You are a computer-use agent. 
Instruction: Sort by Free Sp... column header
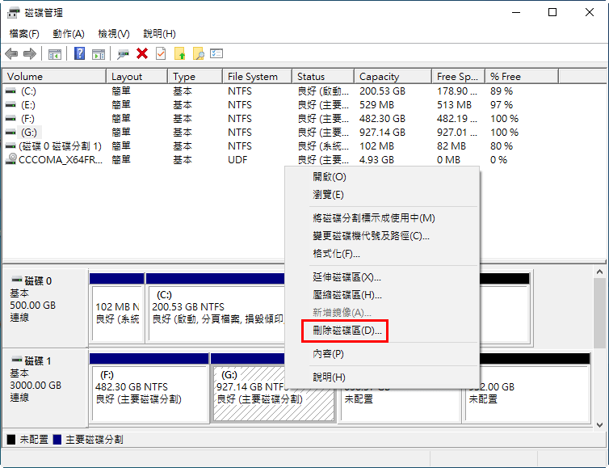coord(458,77)
